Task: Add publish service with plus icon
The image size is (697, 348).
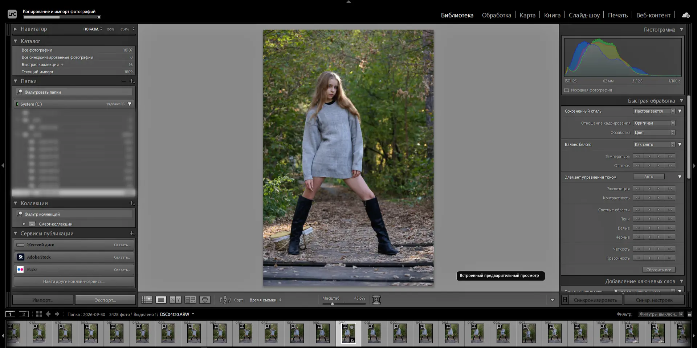Action: click(x=132, y=234)
